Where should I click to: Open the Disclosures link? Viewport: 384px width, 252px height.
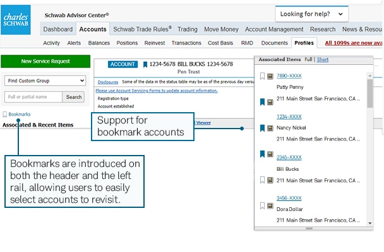tap(108, 82)
